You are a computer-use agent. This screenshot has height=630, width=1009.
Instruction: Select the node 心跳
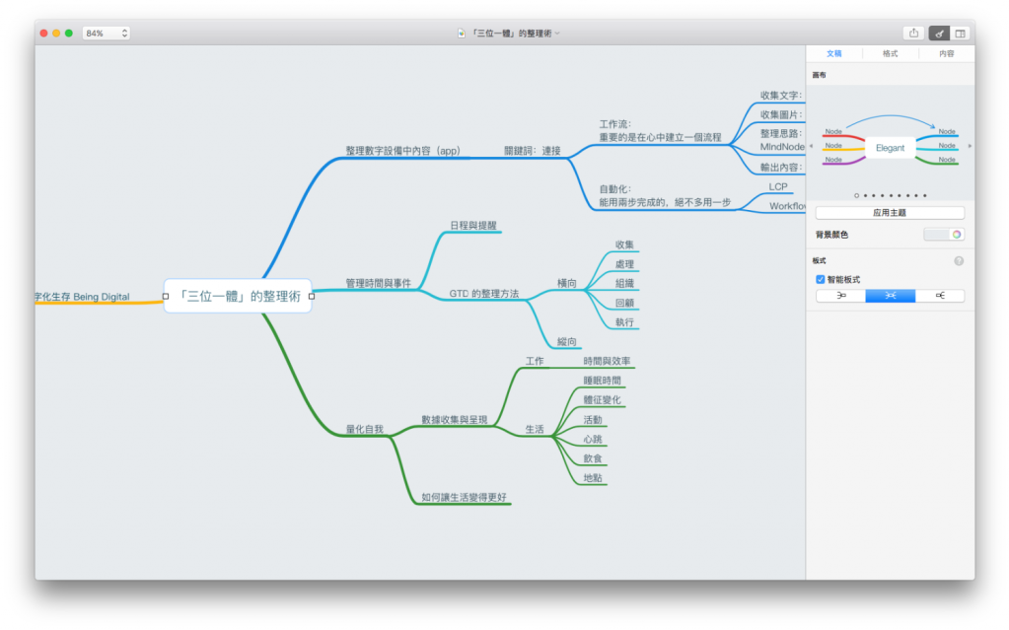tap(592, 439)
